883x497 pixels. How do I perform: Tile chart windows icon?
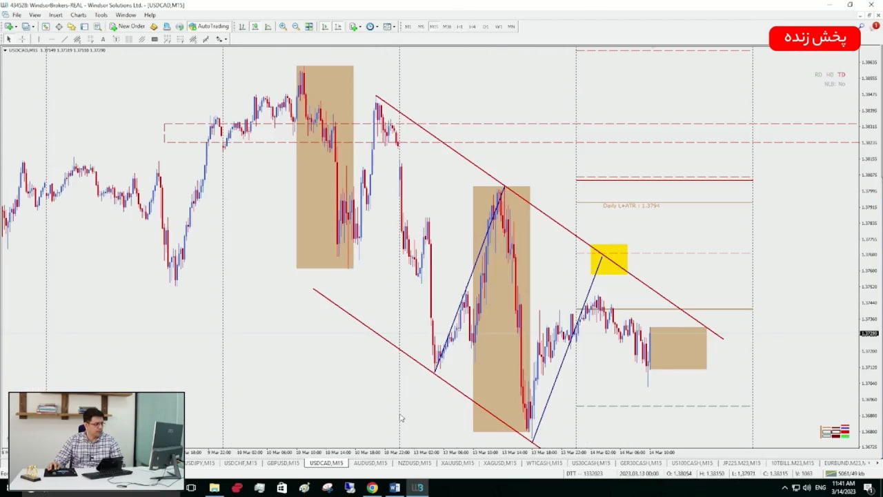[x=309, y=26]
